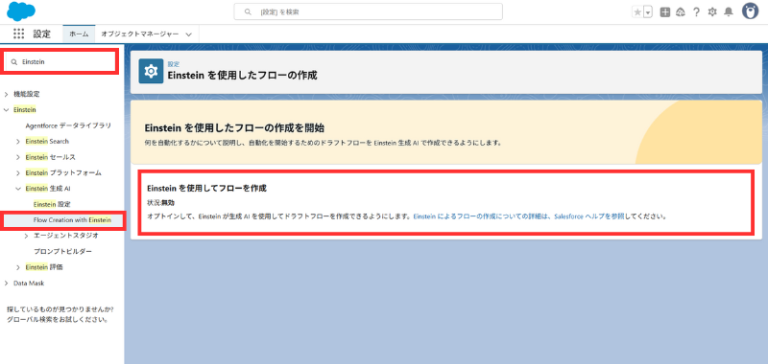Open the Trailhead guidance cloud icon
This screenshot has width=768, height=364.
click(680, 12)
